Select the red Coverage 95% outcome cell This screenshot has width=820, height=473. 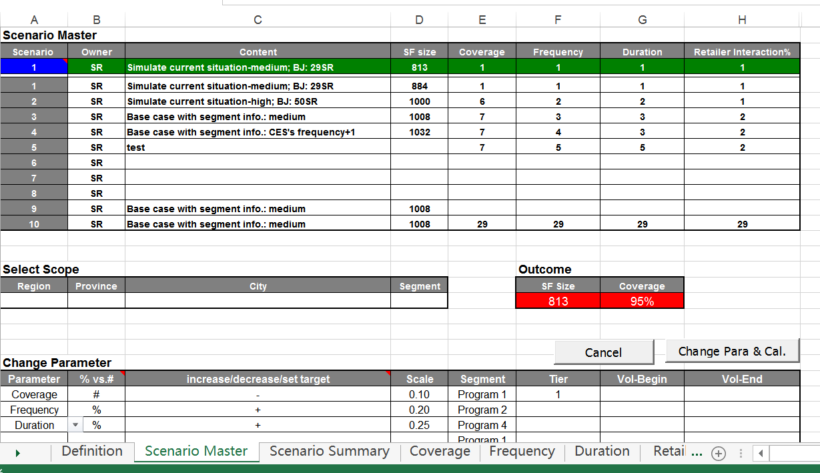[x=642, y=301]
